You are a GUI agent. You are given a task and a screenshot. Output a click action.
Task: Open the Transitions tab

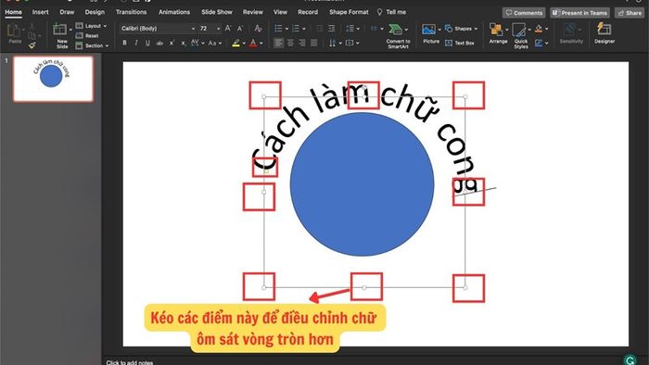pyautogui.click(x=131, y=12)
